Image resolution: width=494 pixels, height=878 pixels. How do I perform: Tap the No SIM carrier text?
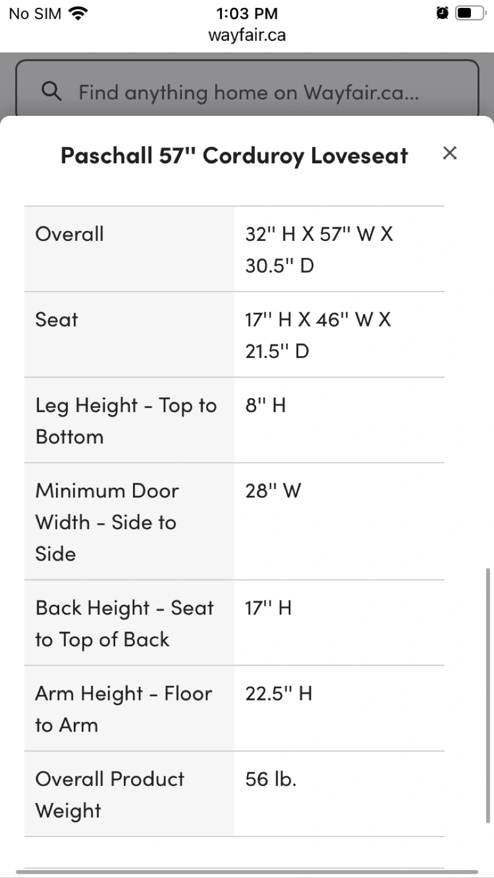pos(35,13)
